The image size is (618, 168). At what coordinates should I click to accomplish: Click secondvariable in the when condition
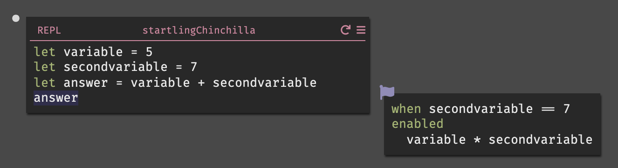click(481, 109)
